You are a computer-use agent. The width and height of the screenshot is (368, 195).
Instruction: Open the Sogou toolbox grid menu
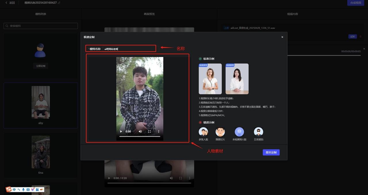pos(37,190)
